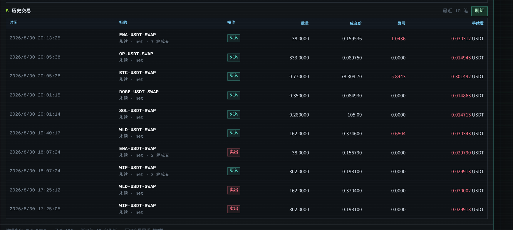Open the DOGE-USDT-SWAP instrument name

point(139,92)
